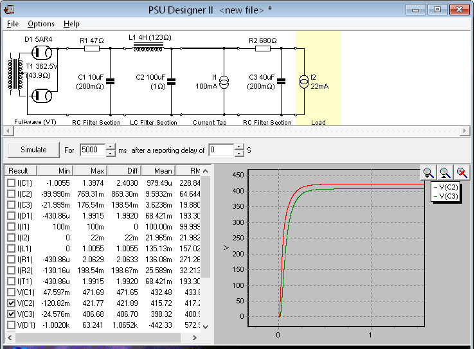Screen dimensions: 475x349
Task: Check the I(R2) result checkbox
Action: (x=11, y=271)
